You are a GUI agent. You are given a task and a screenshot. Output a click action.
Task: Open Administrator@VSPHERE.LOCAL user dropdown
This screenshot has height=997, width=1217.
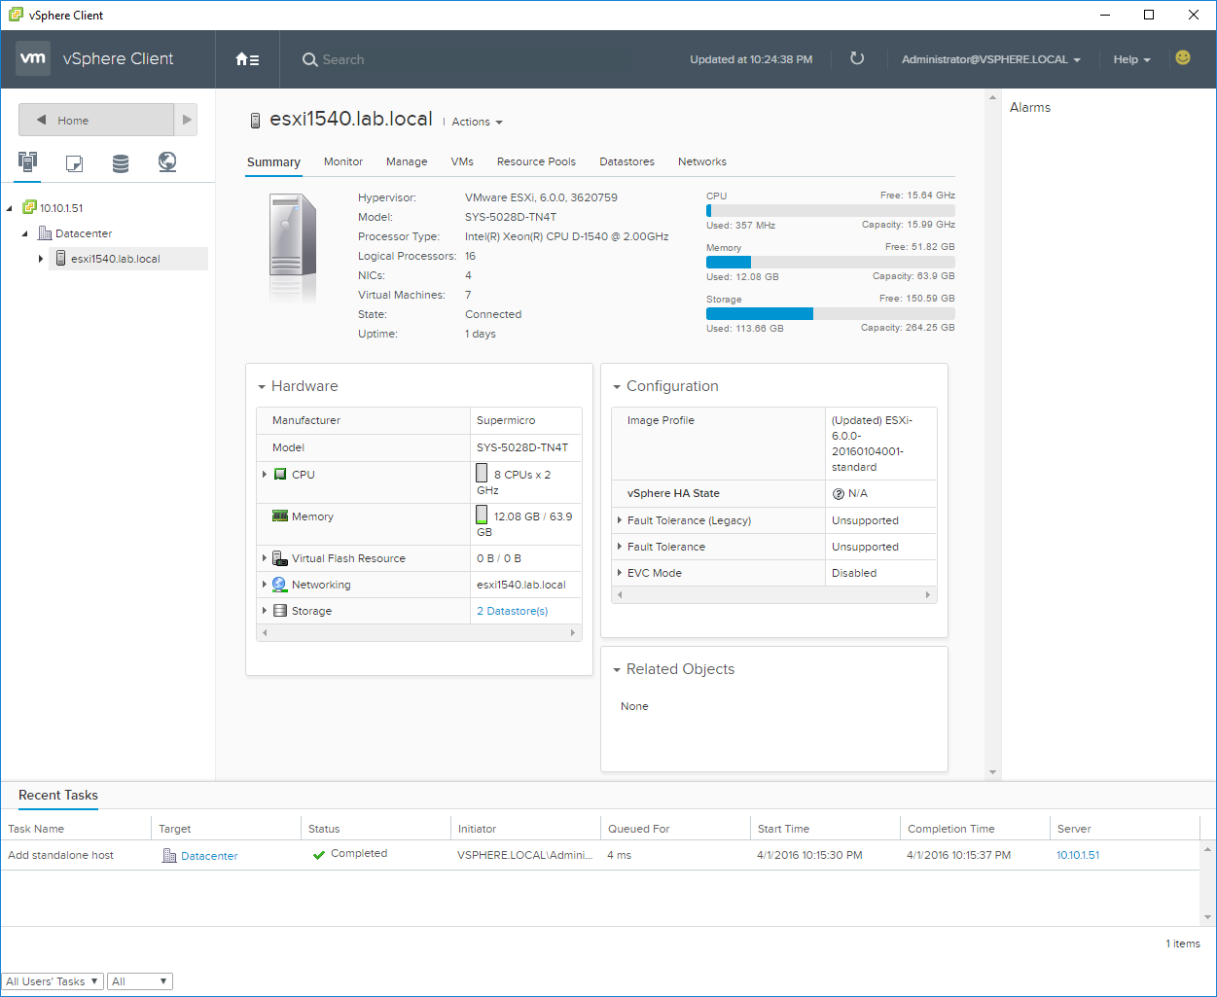[x=991, y=59]
